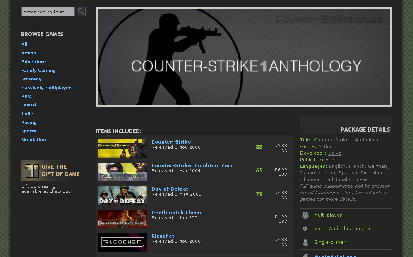
Task: Click Gift purchasing available at checkout text
Action: (46, 189)
